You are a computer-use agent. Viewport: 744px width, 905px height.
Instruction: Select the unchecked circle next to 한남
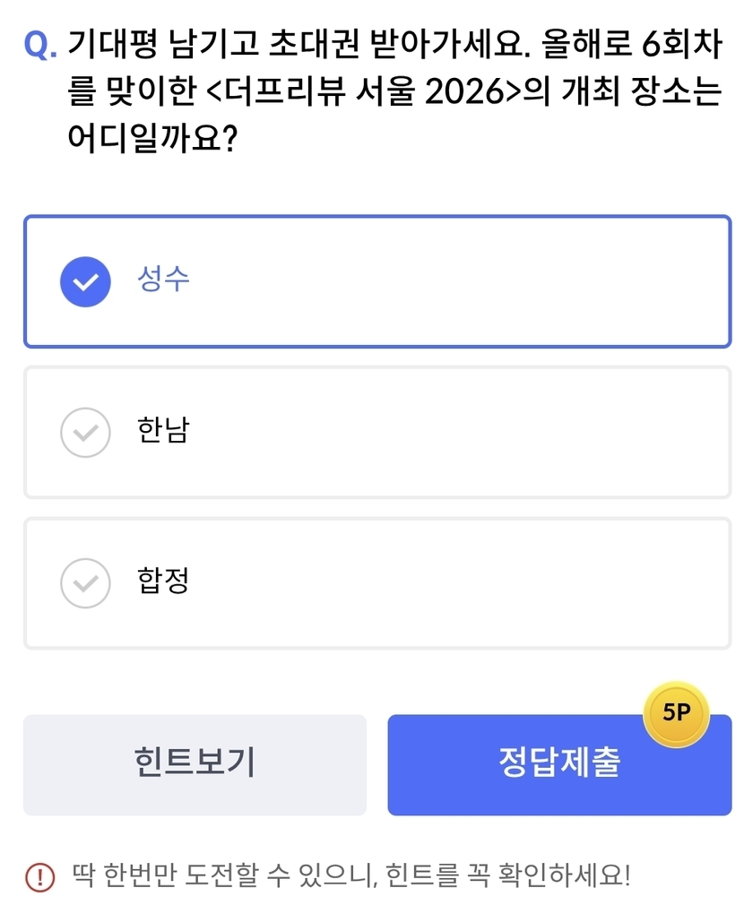(x=85, y=432)
